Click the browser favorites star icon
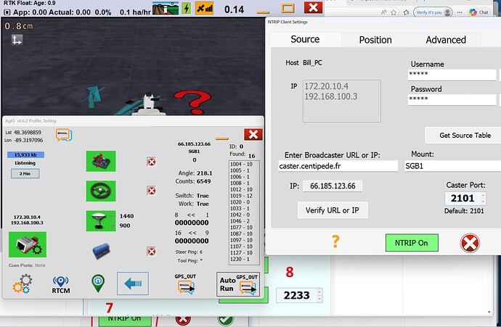Screen dimensions: 501x327 point(394,12)
